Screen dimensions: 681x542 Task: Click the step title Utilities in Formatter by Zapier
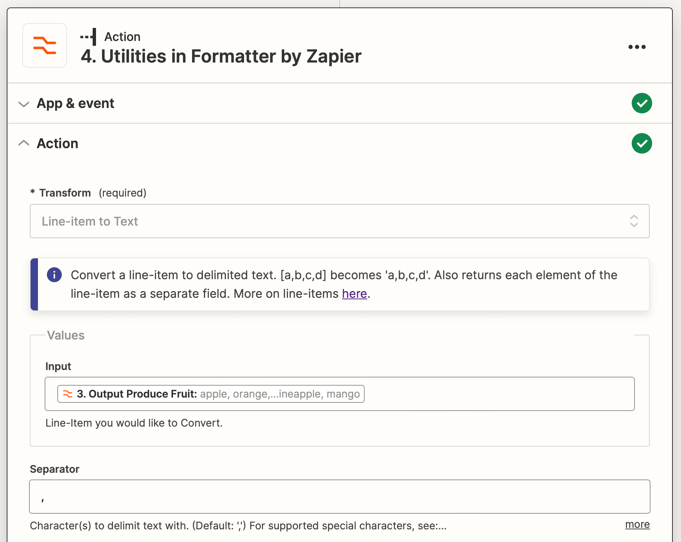pyautogui.click(x=221, y=56)
